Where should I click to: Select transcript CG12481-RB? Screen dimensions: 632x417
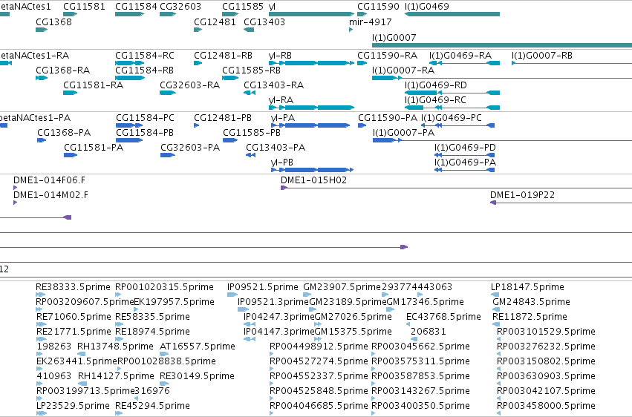[223, 55]
